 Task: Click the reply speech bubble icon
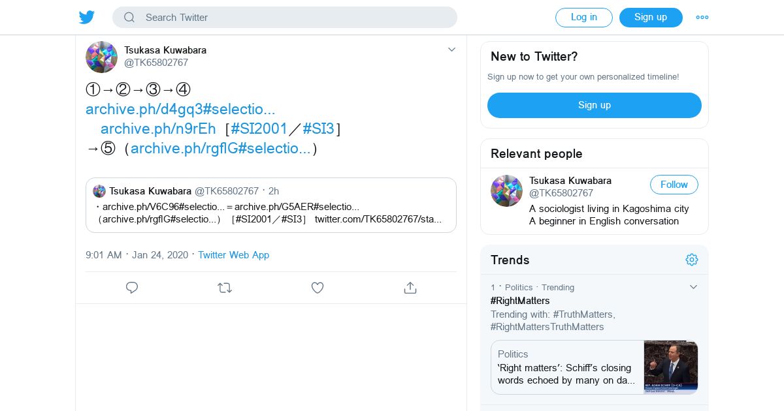click(x=132, y=288)
